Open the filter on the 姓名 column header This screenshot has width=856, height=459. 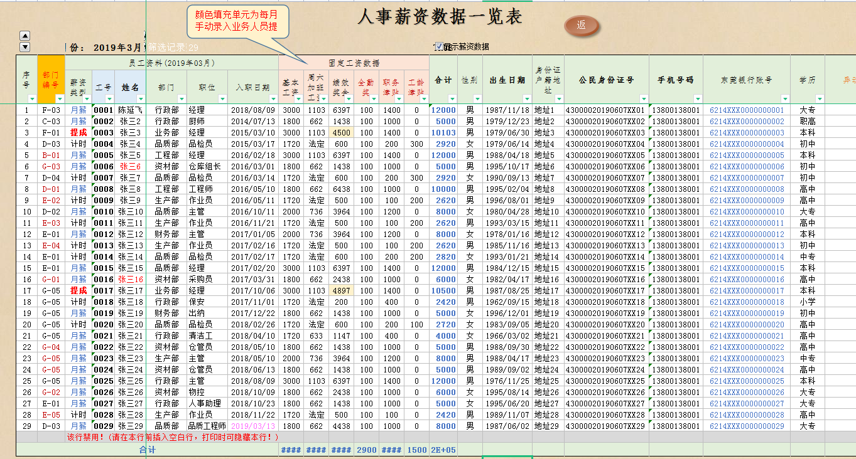click(140, 98)
